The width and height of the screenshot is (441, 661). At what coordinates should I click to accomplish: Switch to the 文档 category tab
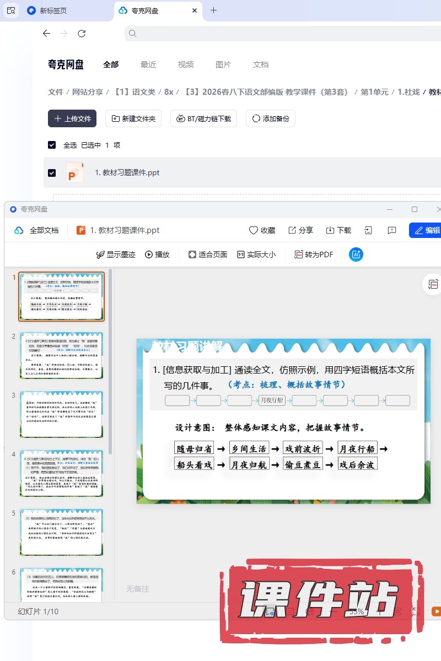[261, 64]
